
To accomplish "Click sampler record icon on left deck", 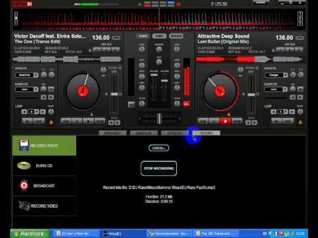I will pos(51,89).
